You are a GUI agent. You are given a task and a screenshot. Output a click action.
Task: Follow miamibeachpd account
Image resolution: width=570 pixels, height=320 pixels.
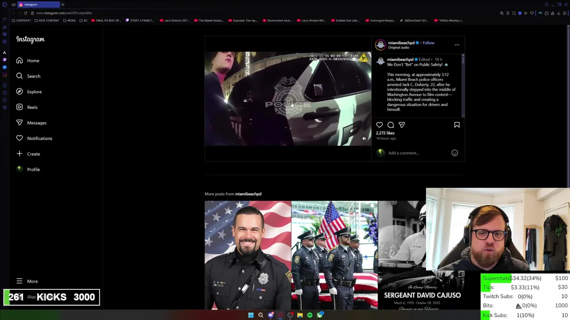428,43
